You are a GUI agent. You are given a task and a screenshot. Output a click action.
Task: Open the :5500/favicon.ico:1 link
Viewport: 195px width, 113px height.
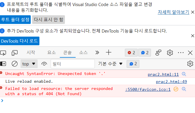click(148, 89)
